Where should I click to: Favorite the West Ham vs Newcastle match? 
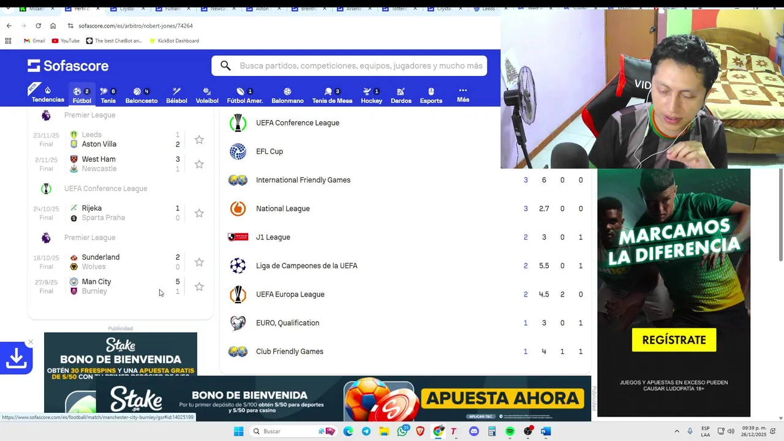(199, 164)
